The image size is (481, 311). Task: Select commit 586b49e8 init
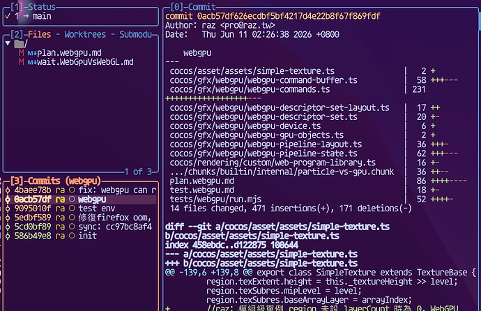81,236
